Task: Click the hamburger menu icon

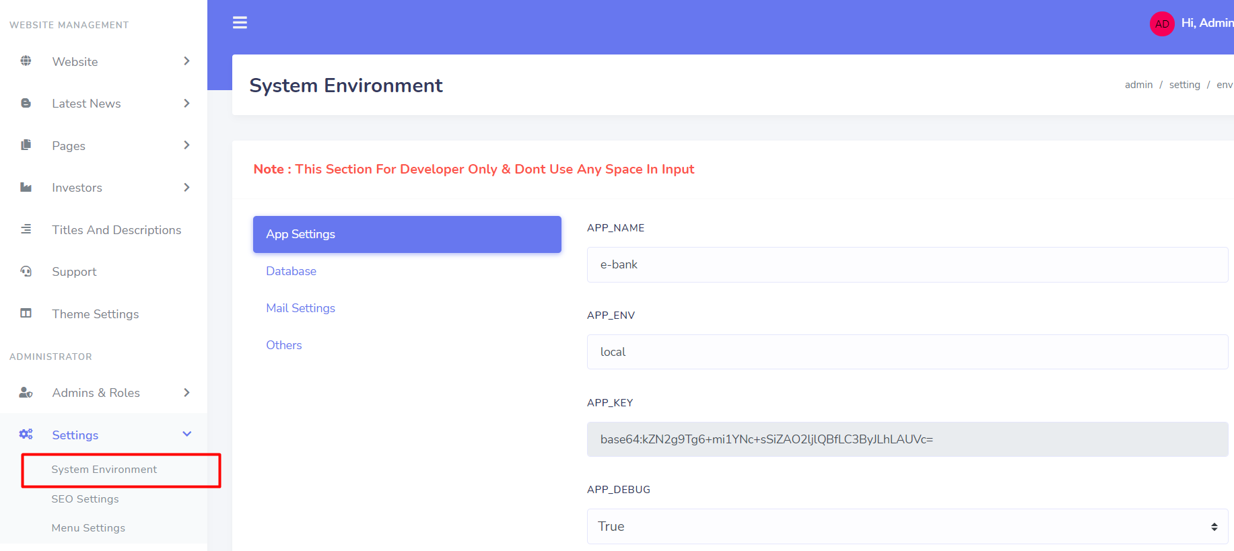Action: (240, 23)
